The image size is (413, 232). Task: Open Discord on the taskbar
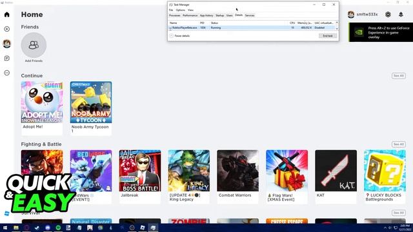coord(48,227)
